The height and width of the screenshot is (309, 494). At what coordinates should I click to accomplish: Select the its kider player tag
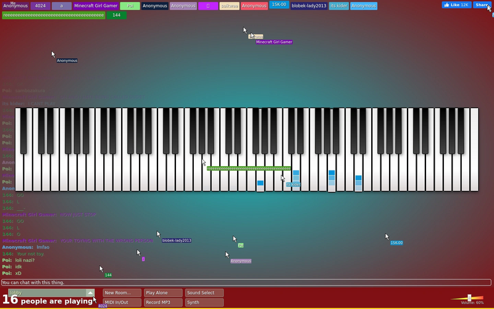pyautogui.click(x=338, y=6)
